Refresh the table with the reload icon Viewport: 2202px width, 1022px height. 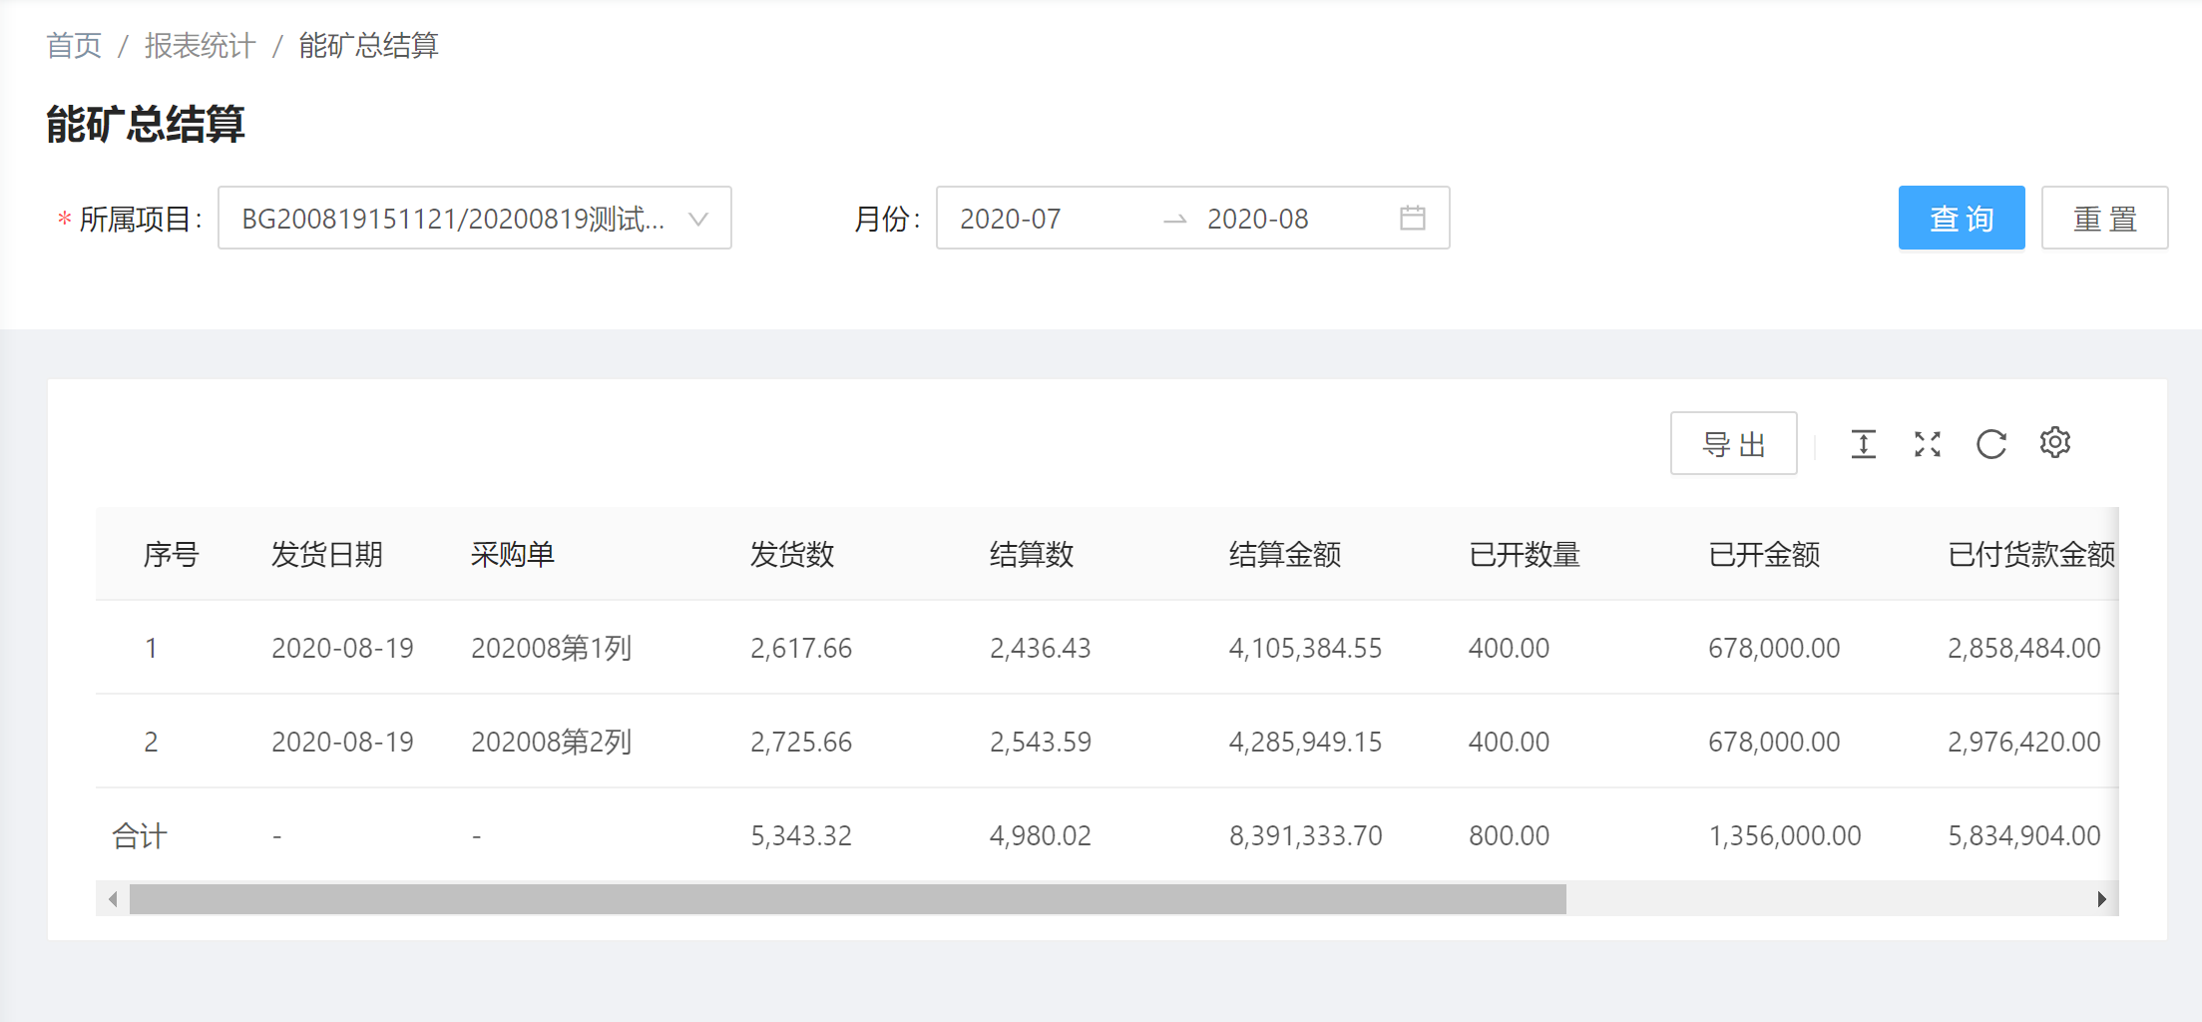[x=1991, y=444]
